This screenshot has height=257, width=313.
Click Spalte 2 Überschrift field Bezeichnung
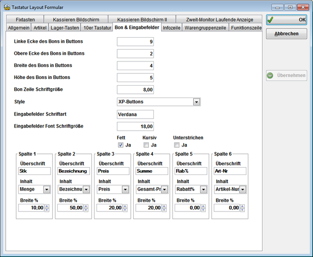pyautogui.click(x=74, y=171)
